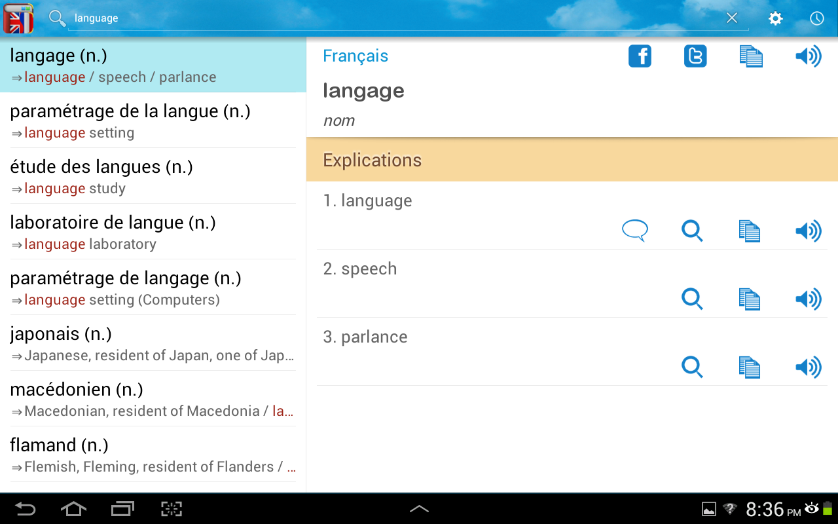Tap the search magnifier icon in top bar
The width and height of the screenshot is (838, 524).
tap(58, 18)
